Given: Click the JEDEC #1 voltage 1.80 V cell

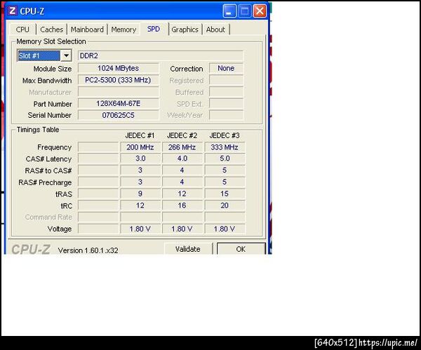Looking at the screenshot, I should (140, 229).
